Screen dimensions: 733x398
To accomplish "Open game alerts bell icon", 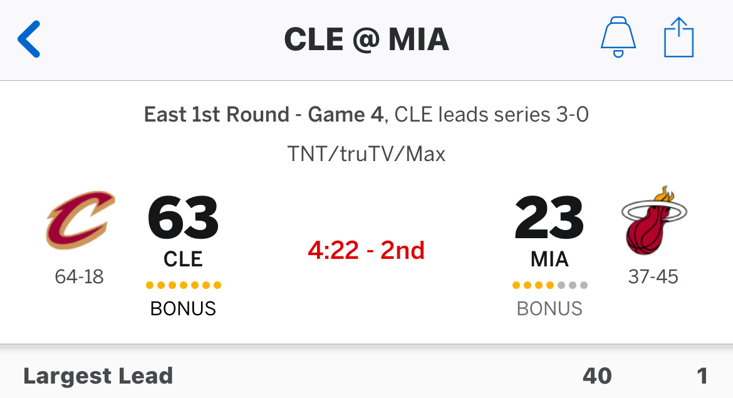I will (618, 38).
